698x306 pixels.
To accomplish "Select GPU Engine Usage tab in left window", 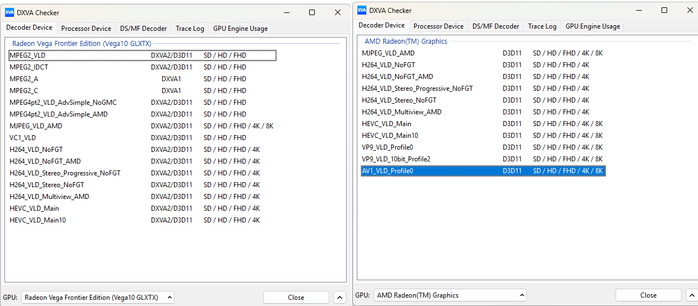I will [240, 29].
